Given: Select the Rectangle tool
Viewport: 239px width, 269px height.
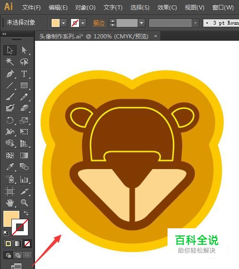Looking at the screenshot, I should 24,85.
